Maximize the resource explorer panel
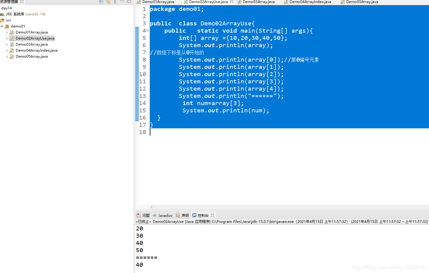429x273 pixels. click(129, 1)
